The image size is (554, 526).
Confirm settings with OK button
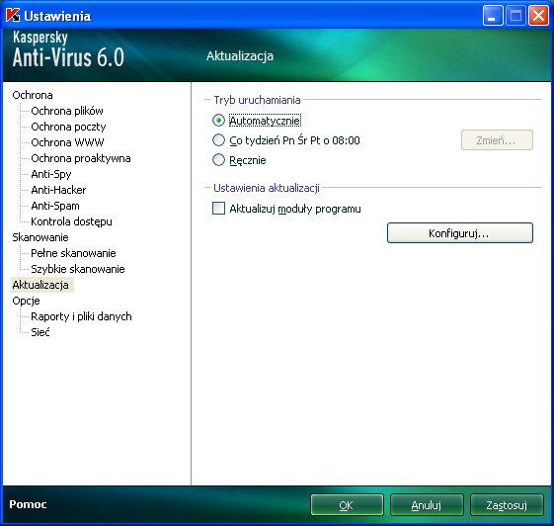click(347, 505)
